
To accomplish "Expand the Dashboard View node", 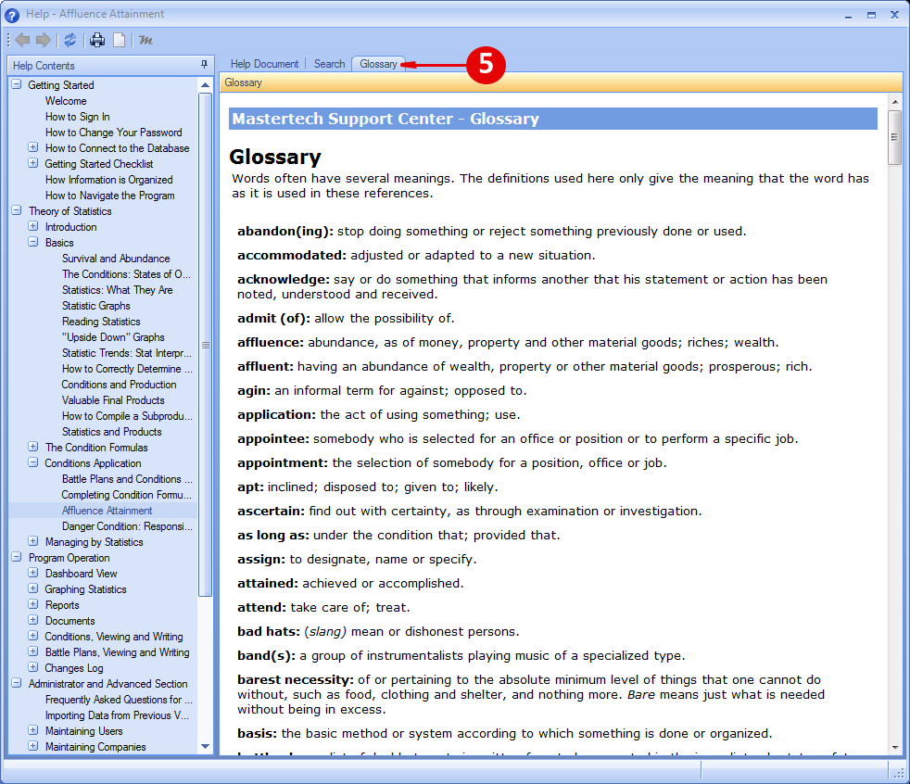I will (x=33, y=572).
